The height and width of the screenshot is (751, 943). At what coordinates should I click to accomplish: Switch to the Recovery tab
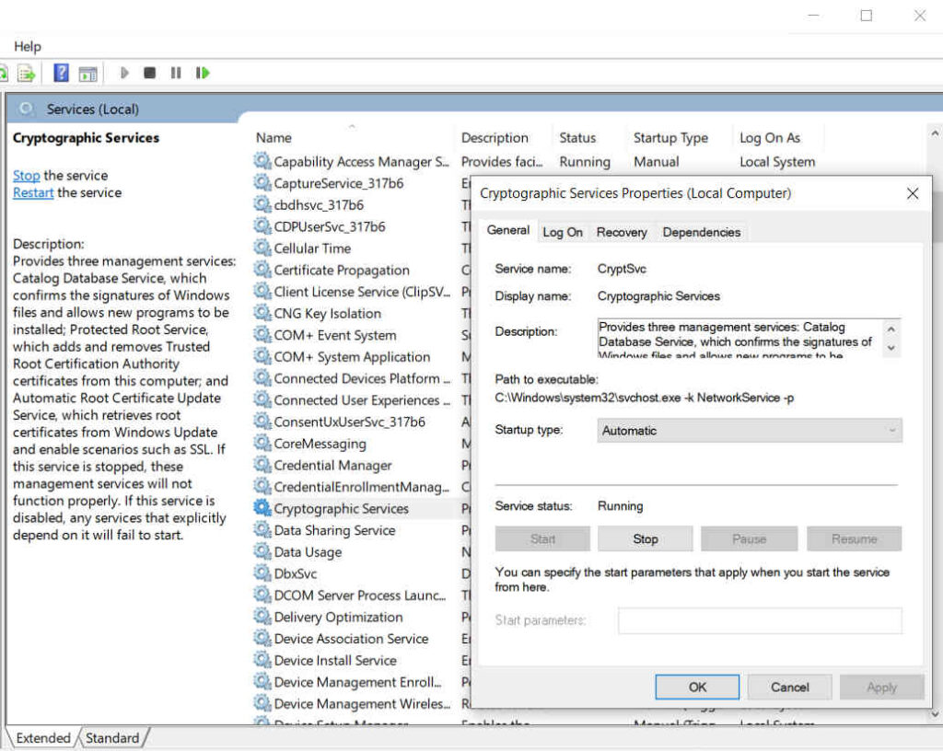pos(622,232)
